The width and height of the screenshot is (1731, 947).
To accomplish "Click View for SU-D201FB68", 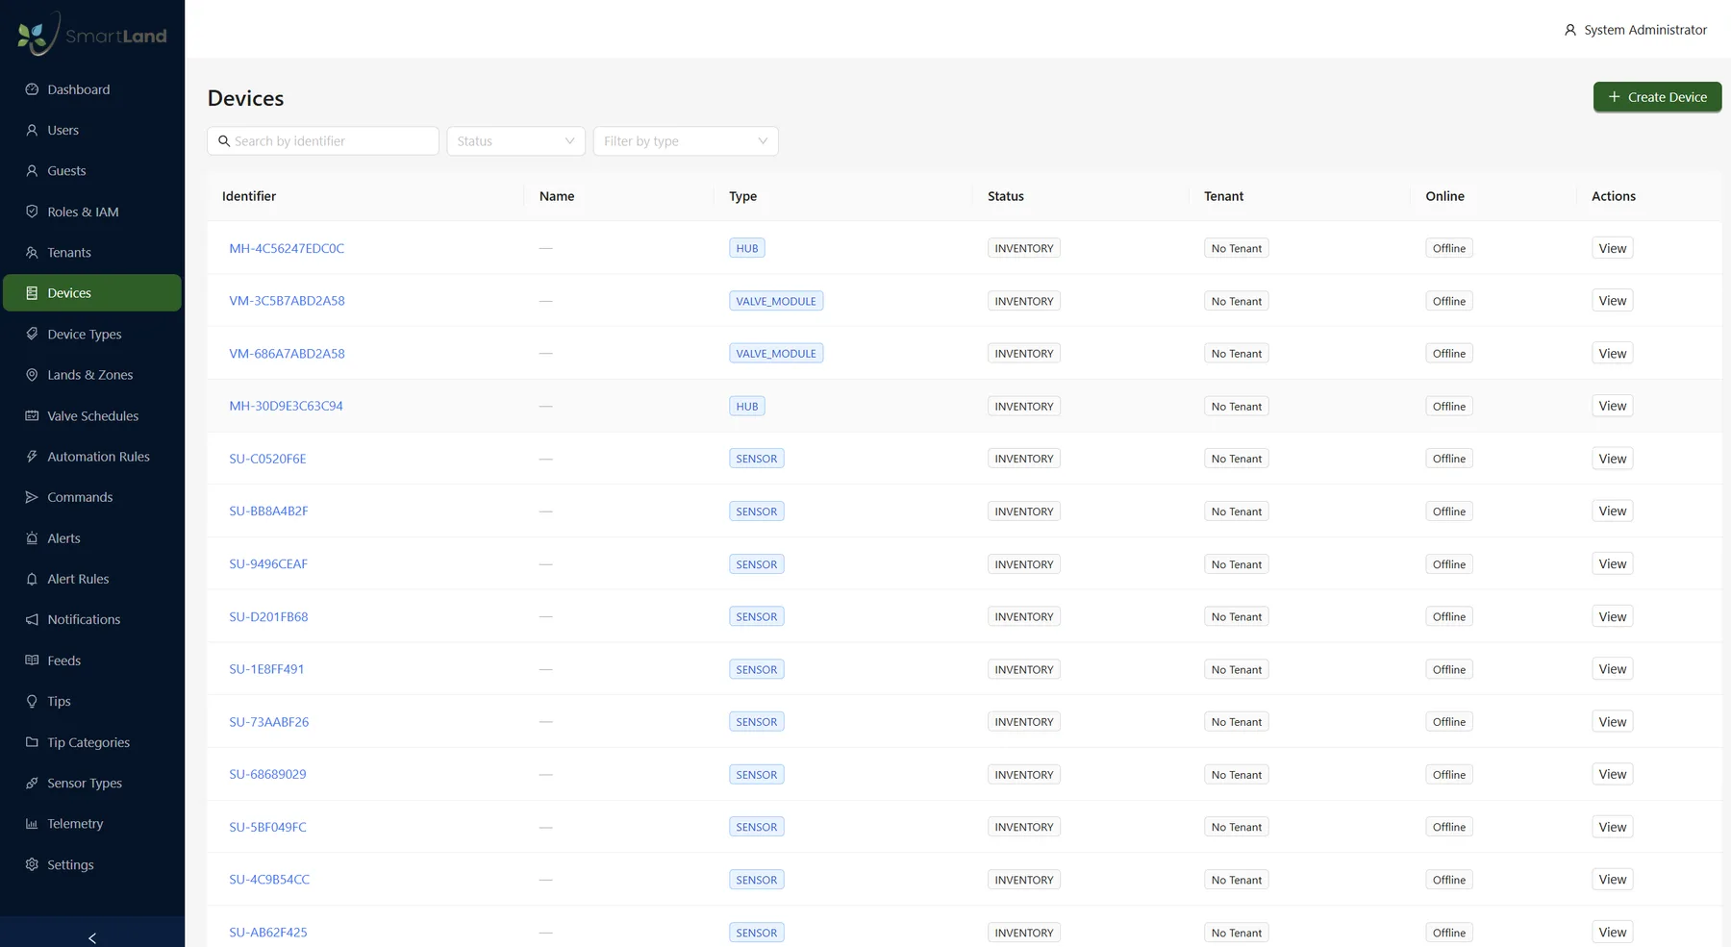I will 1612,616.
